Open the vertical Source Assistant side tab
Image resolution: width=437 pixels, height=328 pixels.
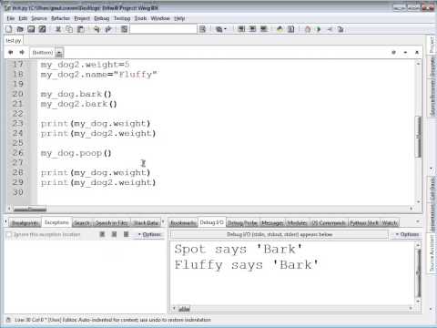click(x=432, y=252)
